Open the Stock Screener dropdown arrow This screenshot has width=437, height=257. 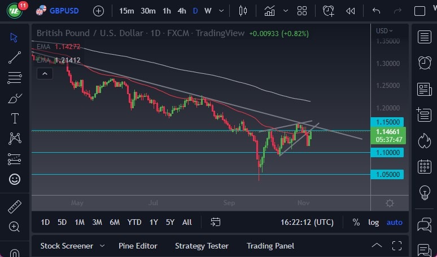(x=102, y=246)
